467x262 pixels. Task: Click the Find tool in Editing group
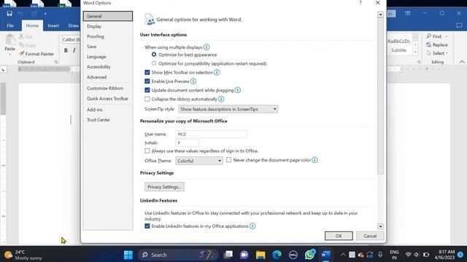tap(434, 36)
